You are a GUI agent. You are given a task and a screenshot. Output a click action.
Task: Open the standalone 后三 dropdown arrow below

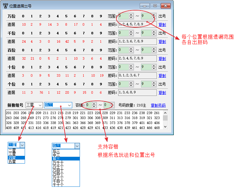pyautogui.click(x=77, y=146)
